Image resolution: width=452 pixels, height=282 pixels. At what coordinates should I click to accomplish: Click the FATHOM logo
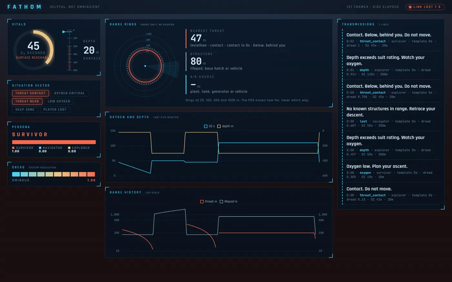click(24, 7)
